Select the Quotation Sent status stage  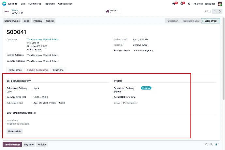point(191,21)
